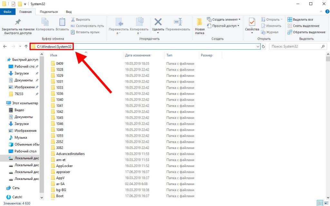Click the properties checkmark icon in title bar
The image size is (330, 206).
13,4
